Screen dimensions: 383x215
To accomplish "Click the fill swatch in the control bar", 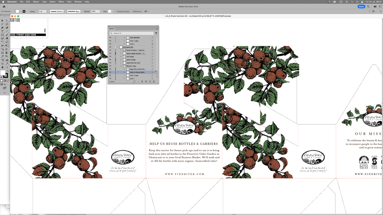I will (17, 11).
